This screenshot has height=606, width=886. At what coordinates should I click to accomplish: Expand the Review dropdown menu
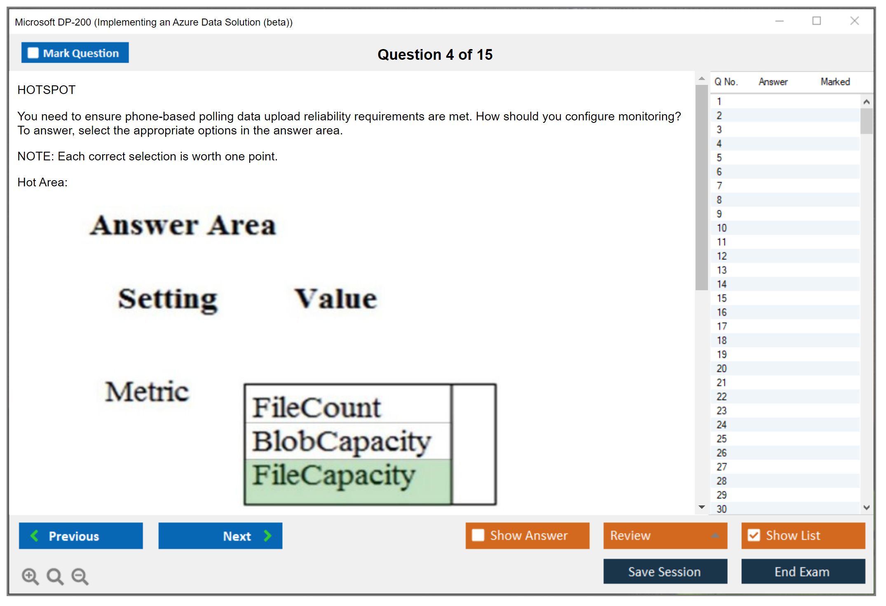click(x=715, y=536)
